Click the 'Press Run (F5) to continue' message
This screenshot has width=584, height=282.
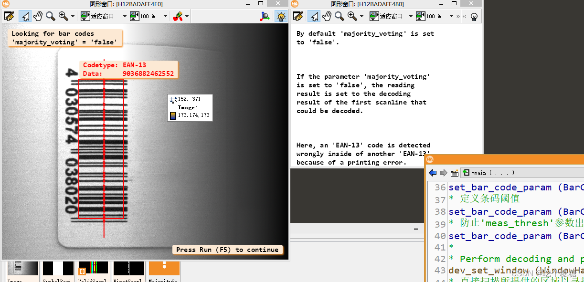click(x=227, y=250)
